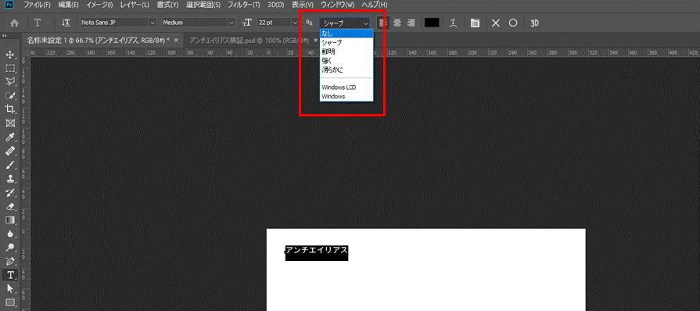
Task: Commit the current text edits
Action: click(513, 23)
